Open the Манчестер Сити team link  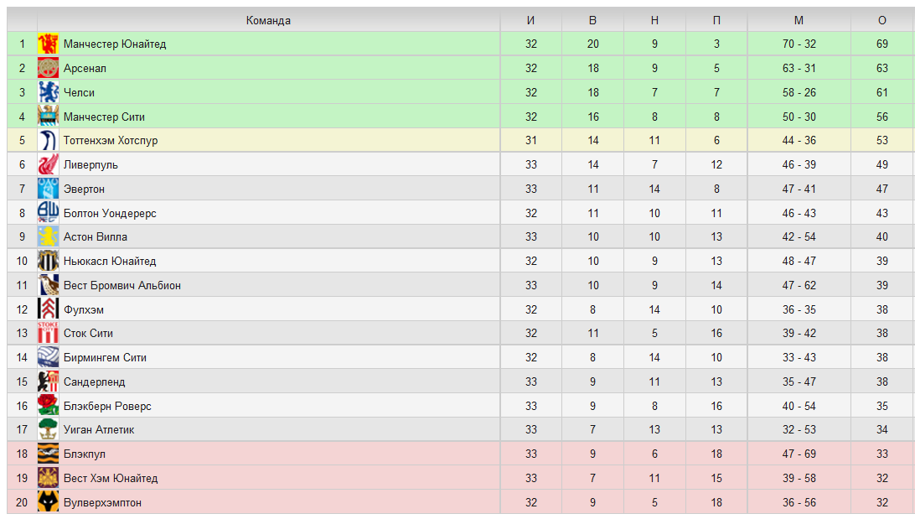(x=104, y=117)
